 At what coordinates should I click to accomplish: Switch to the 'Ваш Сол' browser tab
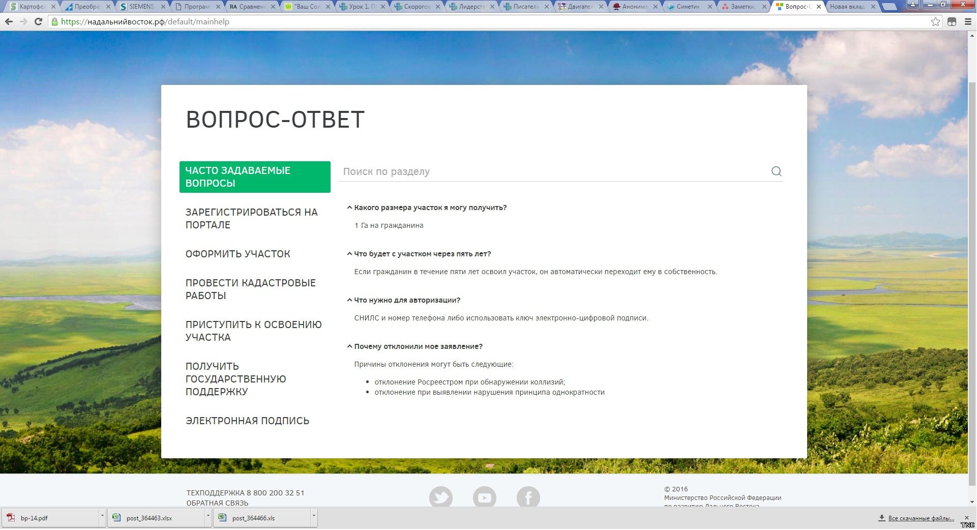coord(307,7)
